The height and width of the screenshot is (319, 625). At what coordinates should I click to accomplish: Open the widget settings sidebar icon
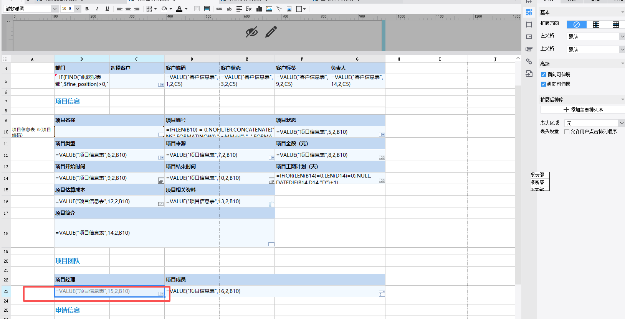pos(529,37)
